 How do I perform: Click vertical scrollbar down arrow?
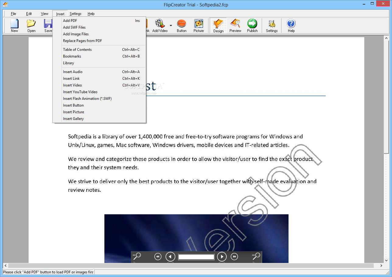[x=387, y=260]
